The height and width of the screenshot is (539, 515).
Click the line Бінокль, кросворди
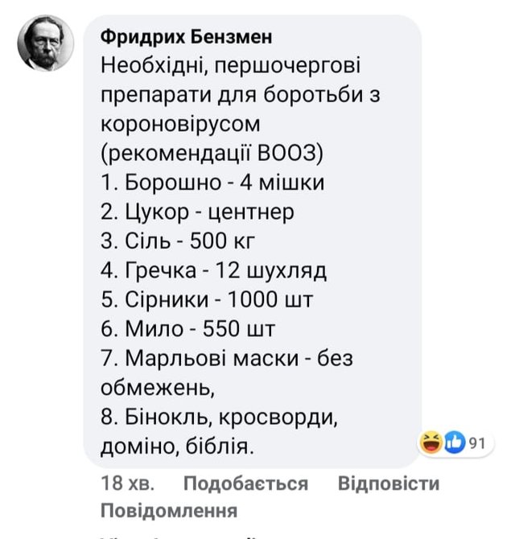tap(220, 416)
